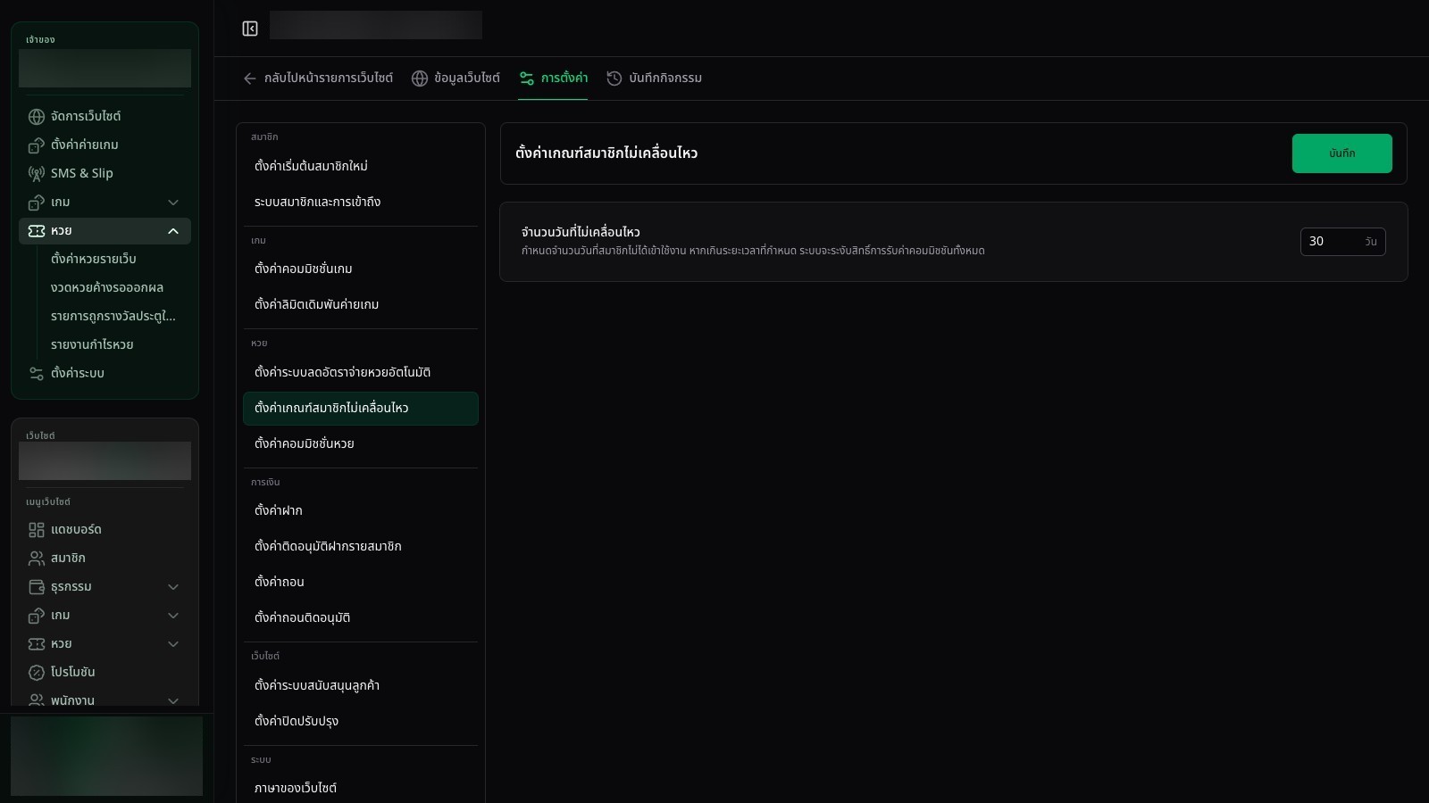This screenshot has height=803, width=1429.
Task: Collapse the sidebar panel icon
Action: point(250,29)
